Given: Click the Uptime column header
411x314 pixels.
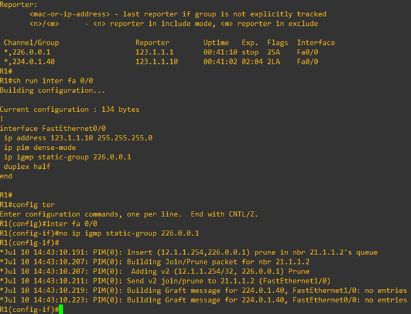Looking at the screenshot, I should (x=216, y=43).
